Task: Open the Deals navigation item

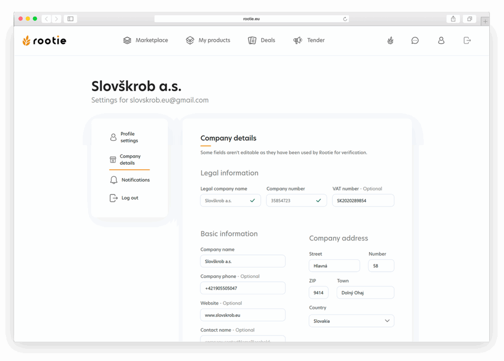Action: 262,40
